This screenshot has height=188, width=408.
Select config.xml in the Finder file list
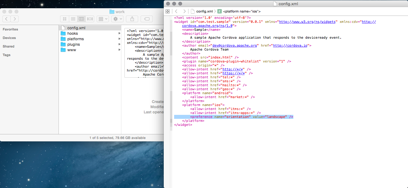coord(90,28)
